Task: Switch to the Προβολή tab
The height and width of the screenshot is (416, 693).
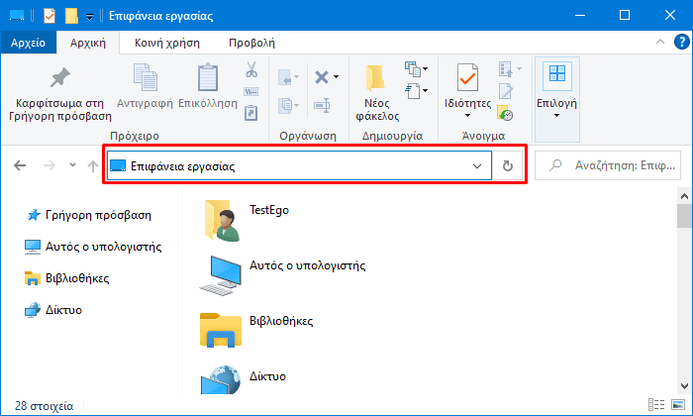Action: tap(251, 43)
